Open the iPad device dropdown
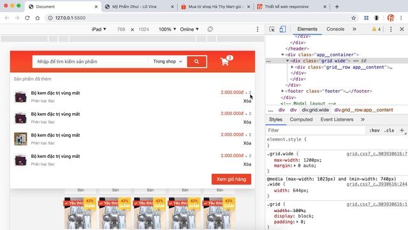The width and height of the screenshot is (408, 230). point(99,29)
